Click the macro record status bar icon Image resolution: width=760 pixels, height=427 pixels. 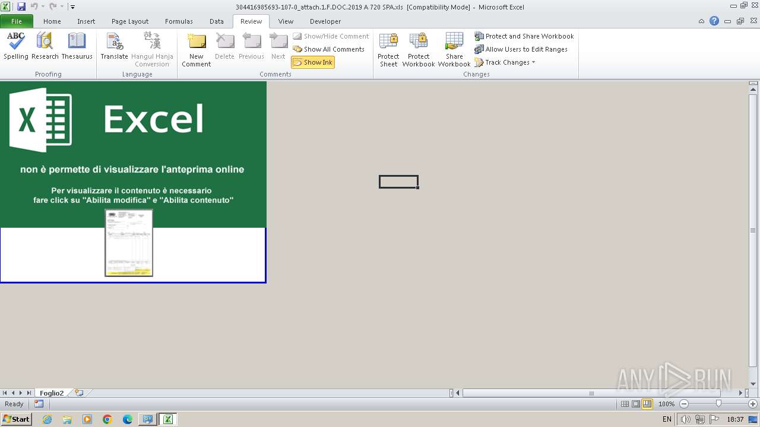(39, 404)
